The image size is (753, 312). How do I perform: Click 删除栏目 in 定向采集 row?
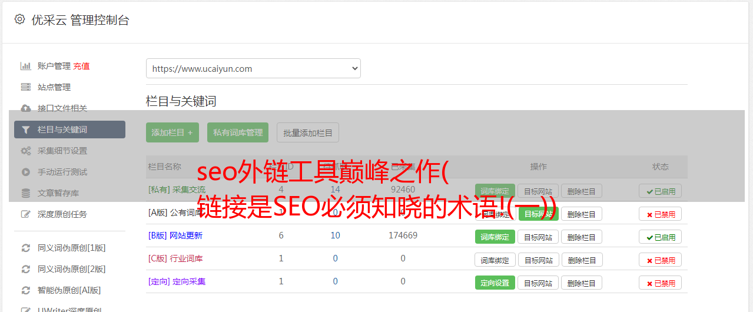pyautogui.click(x=582, y=283)
